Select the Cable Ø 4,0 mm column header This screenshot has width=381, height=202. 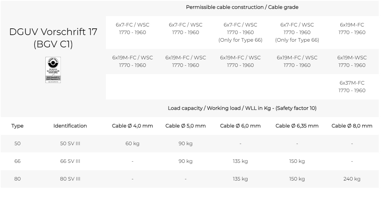coord(132,126)
